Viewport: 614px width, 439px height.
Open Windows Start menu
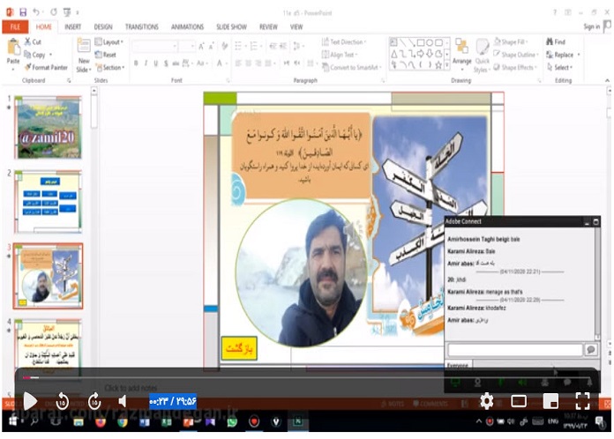13,421
